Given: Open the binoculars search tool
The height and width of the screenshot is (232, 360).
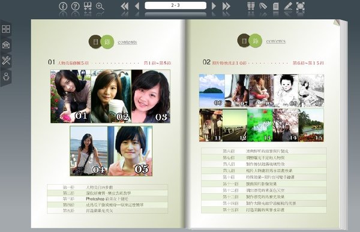Looking at the screenshot, I should [x=251, y=6].
